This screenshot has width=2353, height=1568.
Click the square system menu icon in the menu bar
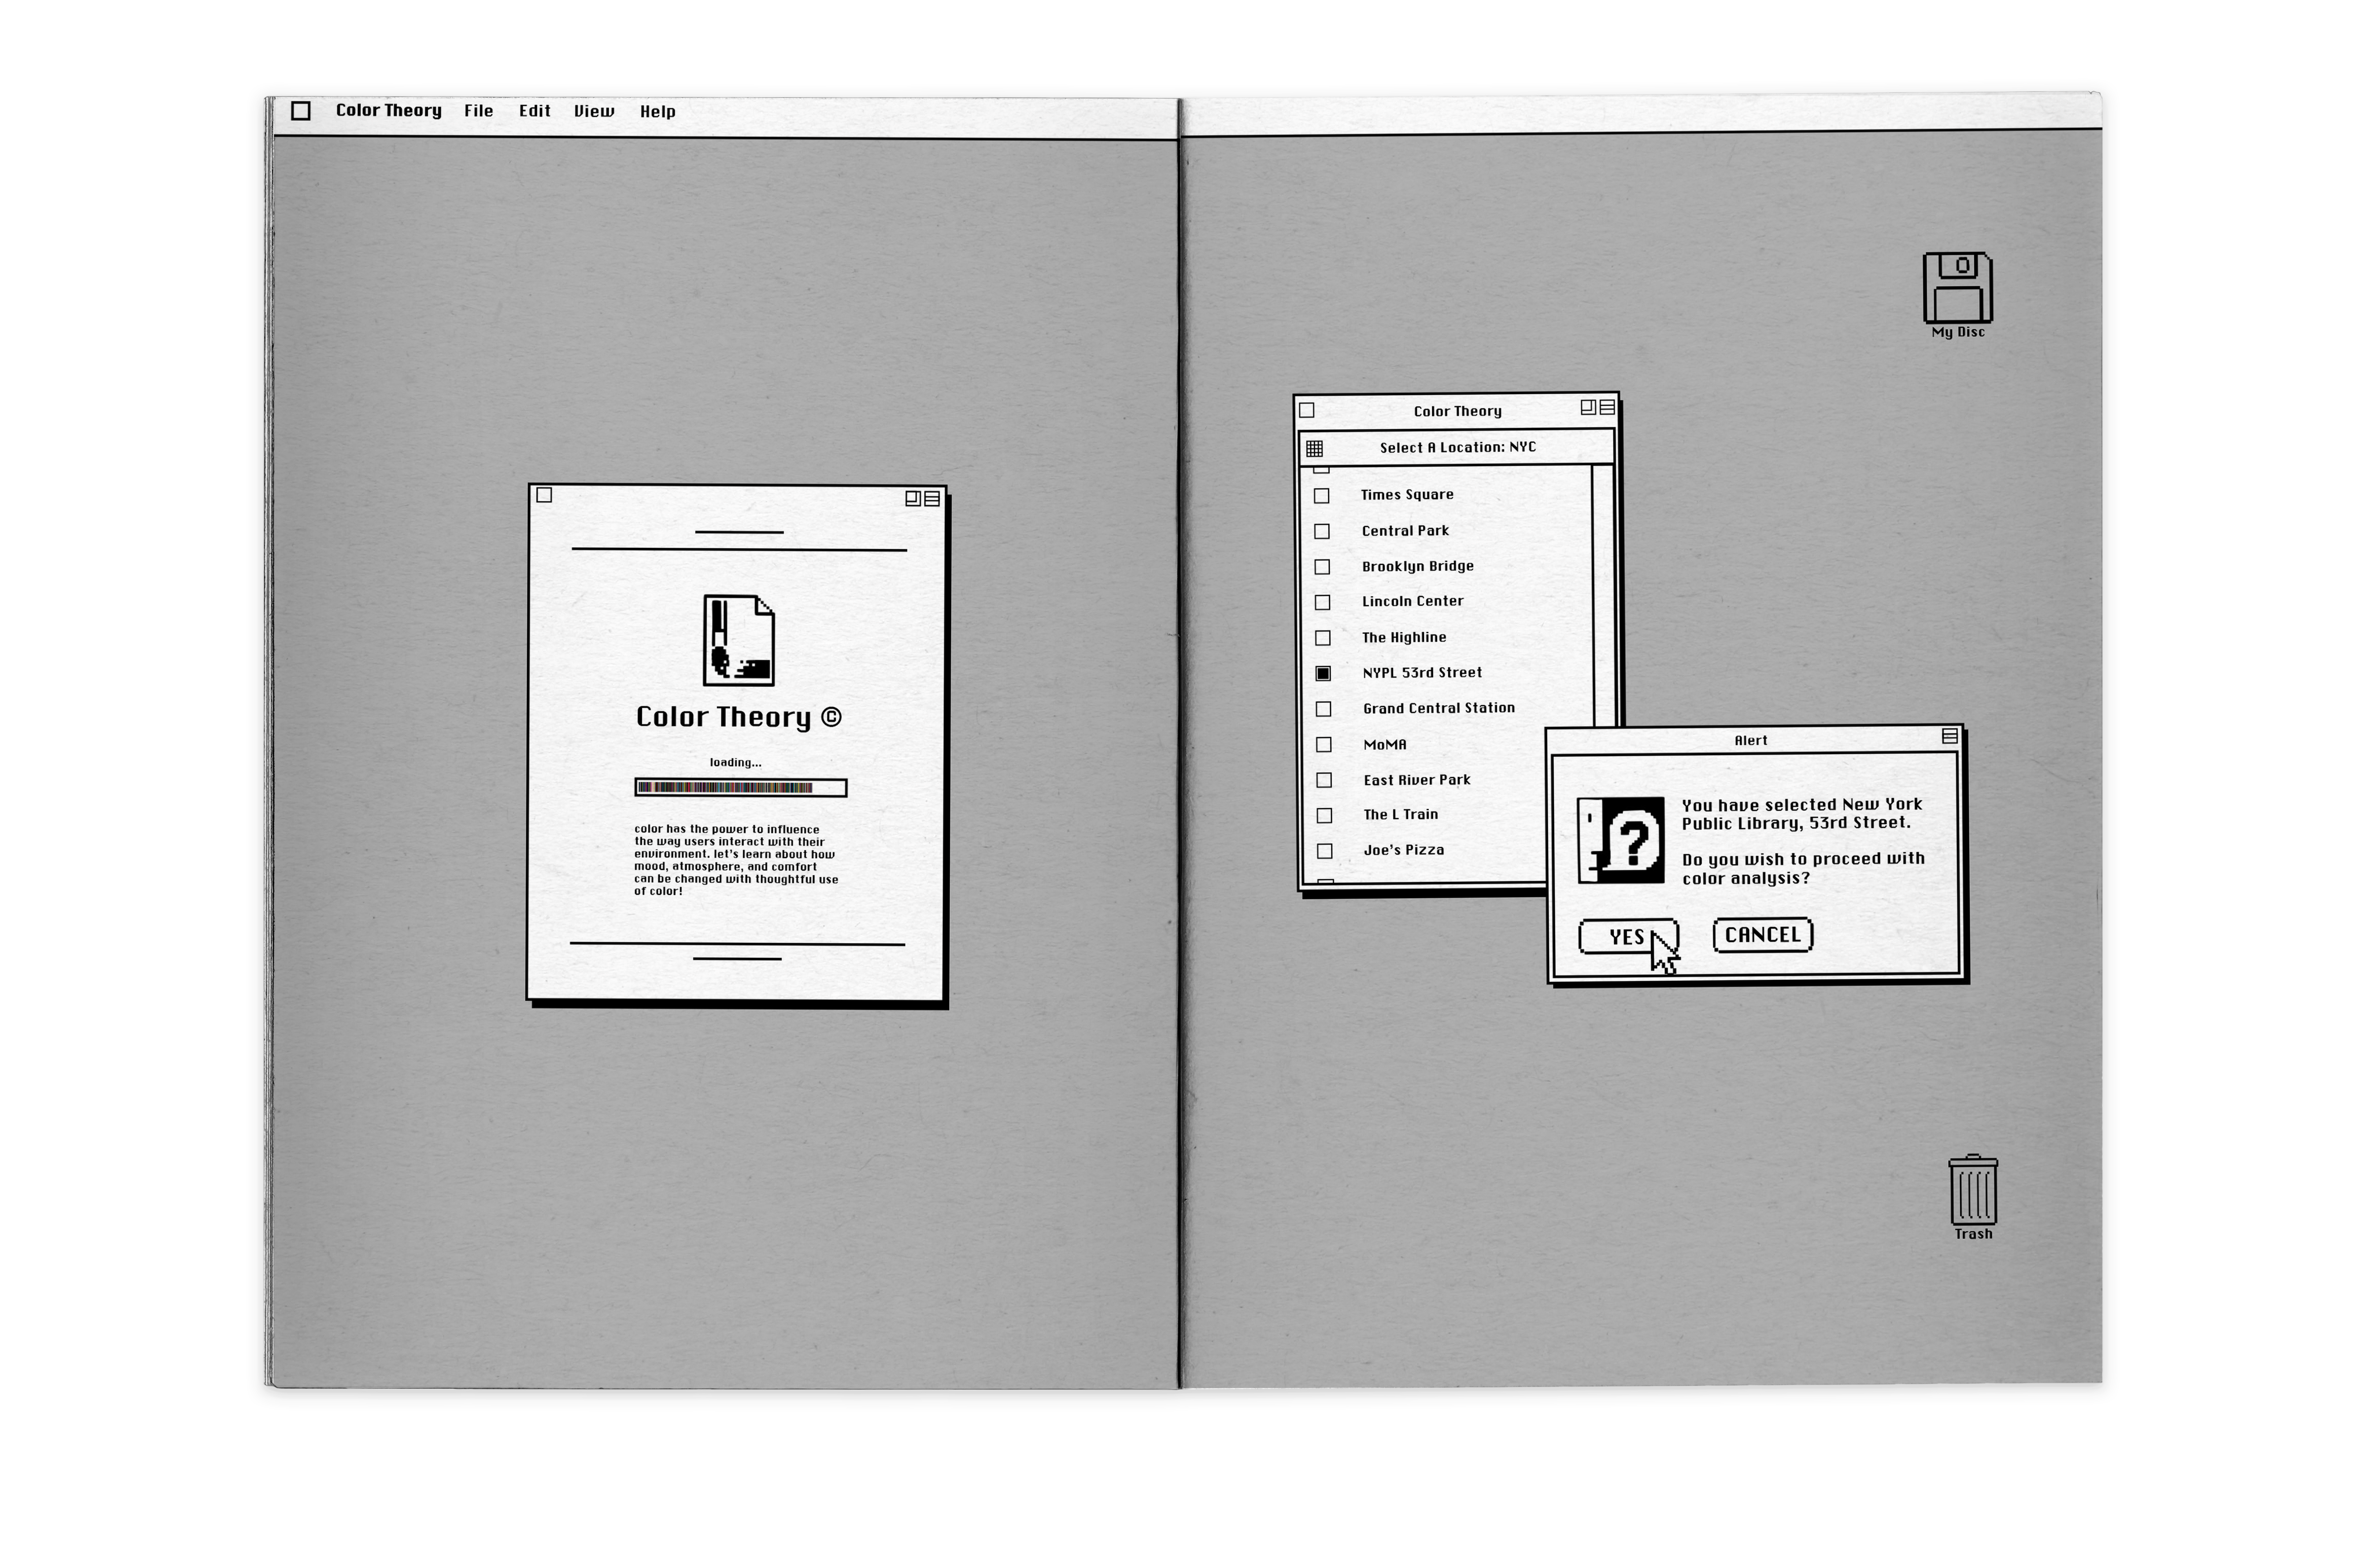click(x=300, y=111)
